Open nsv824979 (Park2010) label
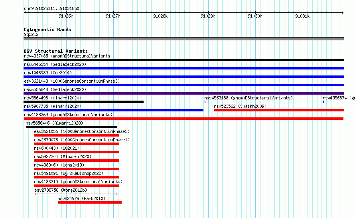Viewport: 355px width, 218px height. tap(81, 198)
